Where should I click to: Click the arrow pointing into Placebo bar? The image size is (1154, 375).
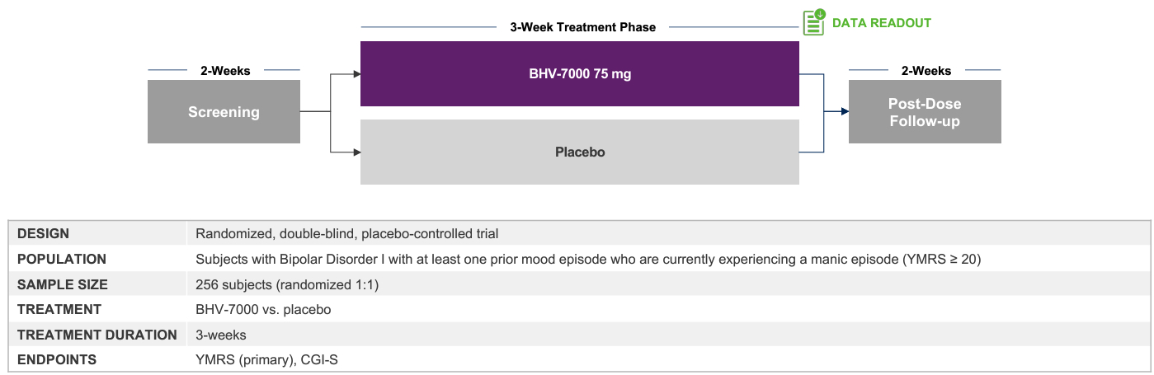pos(356,152)
